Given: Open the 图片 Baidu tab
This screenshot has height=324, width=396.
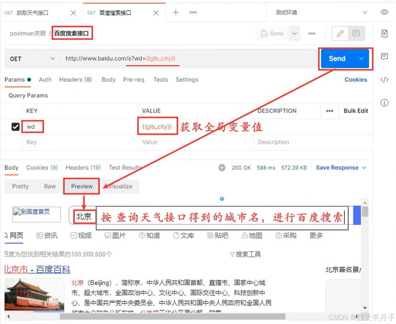Looking at the screenshot, I should pos(115,235).
